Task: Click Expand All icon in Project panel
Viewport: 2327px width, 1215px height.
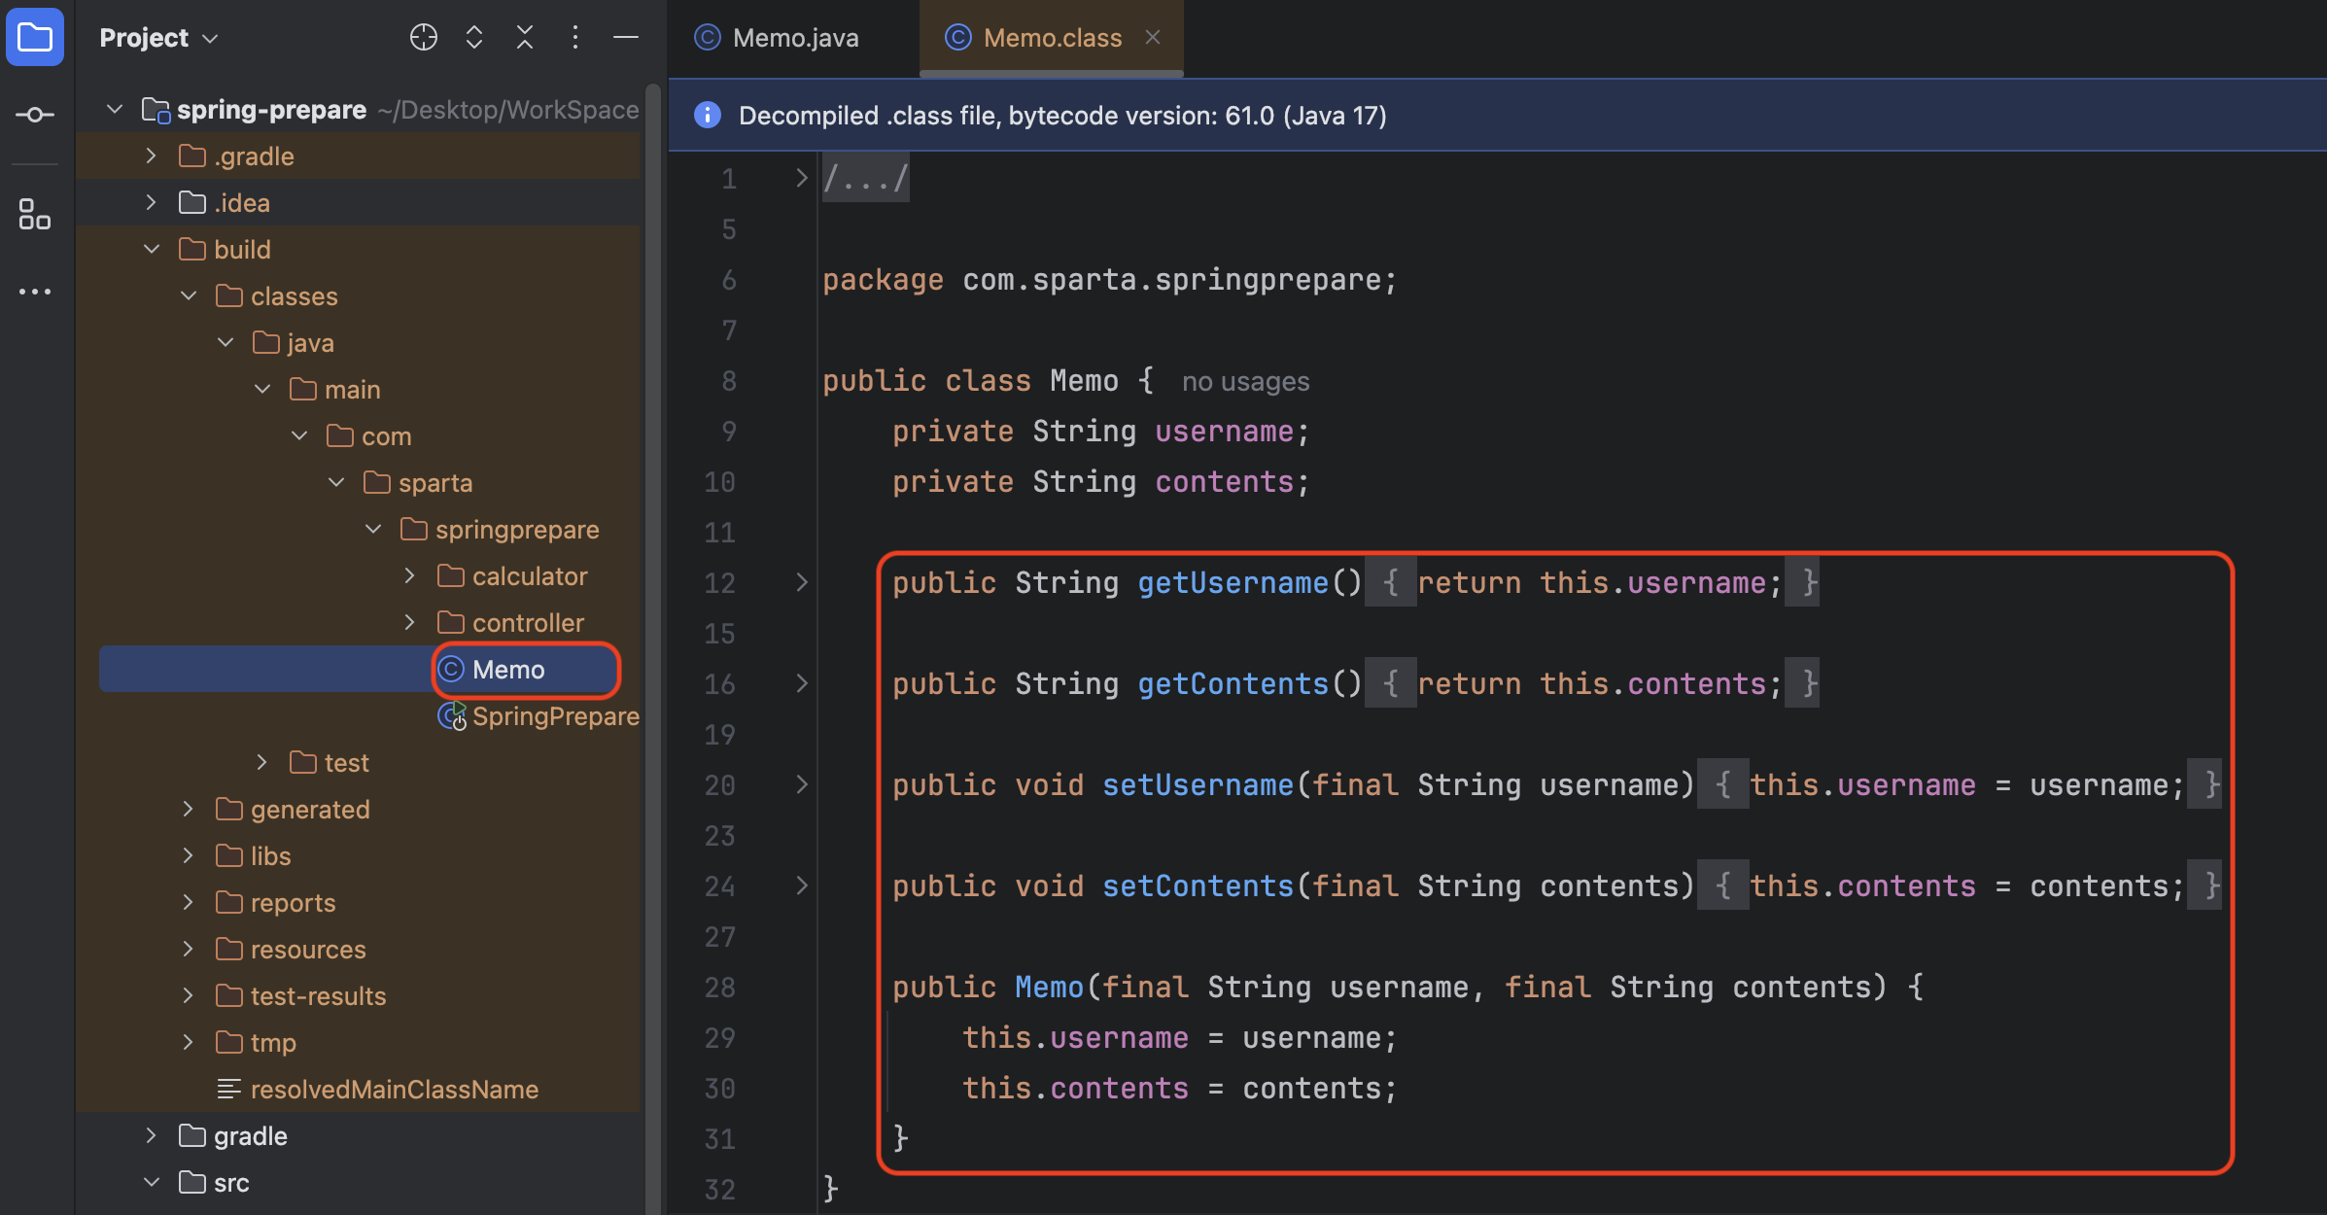Action: pyautogui.click(x=474, y=38)
